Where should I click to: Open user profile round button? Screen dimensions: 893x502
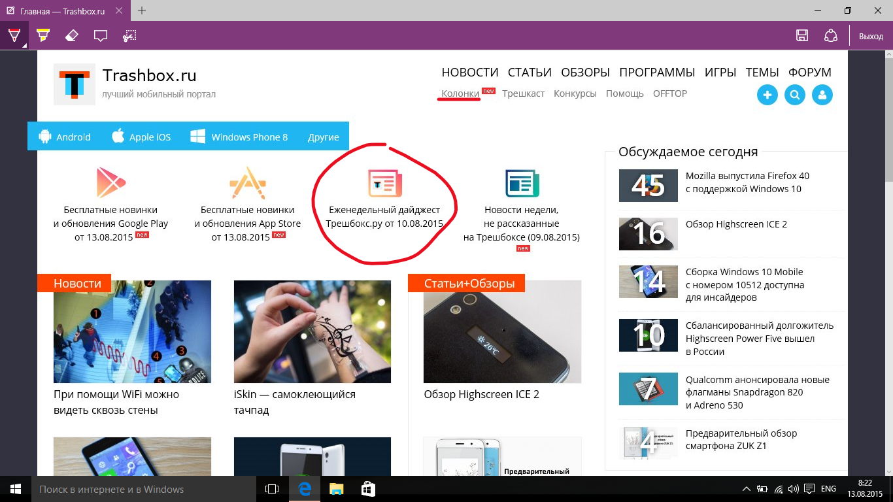(x=822, y=95)
